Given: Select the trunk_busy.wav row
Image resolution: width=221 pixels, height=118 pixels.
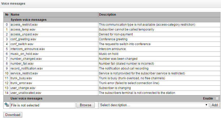Looking at the screenshot, I should (x=22, y=78).
